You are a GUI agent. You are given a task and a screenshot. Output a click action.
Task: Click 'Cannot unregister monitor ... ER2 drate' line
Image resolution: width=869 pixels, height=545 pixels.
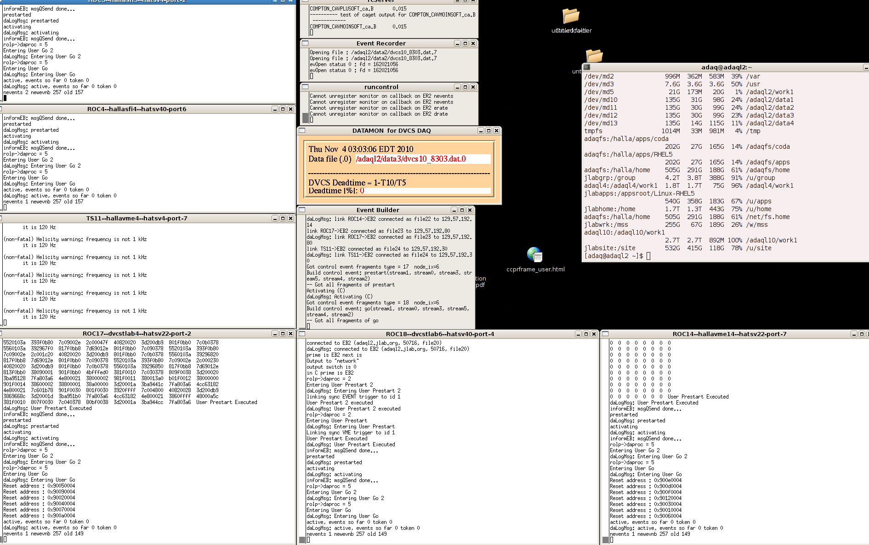[x=379, y=114]
